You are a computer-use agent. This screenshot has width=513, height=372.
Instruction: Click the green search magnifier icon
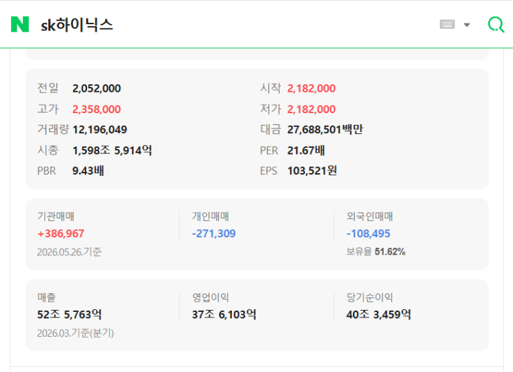point(496,25)
